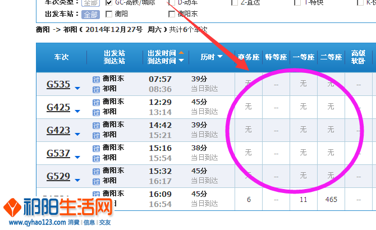Click departure time 07:57
This screenshot has width=376, height=230.
coord(160,79)
